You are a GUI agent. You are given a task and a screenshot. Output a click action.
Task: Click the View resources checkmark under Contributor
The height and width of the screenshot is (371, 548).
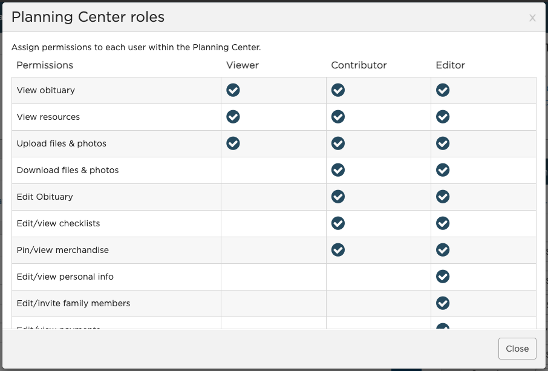tap(338, 117)
